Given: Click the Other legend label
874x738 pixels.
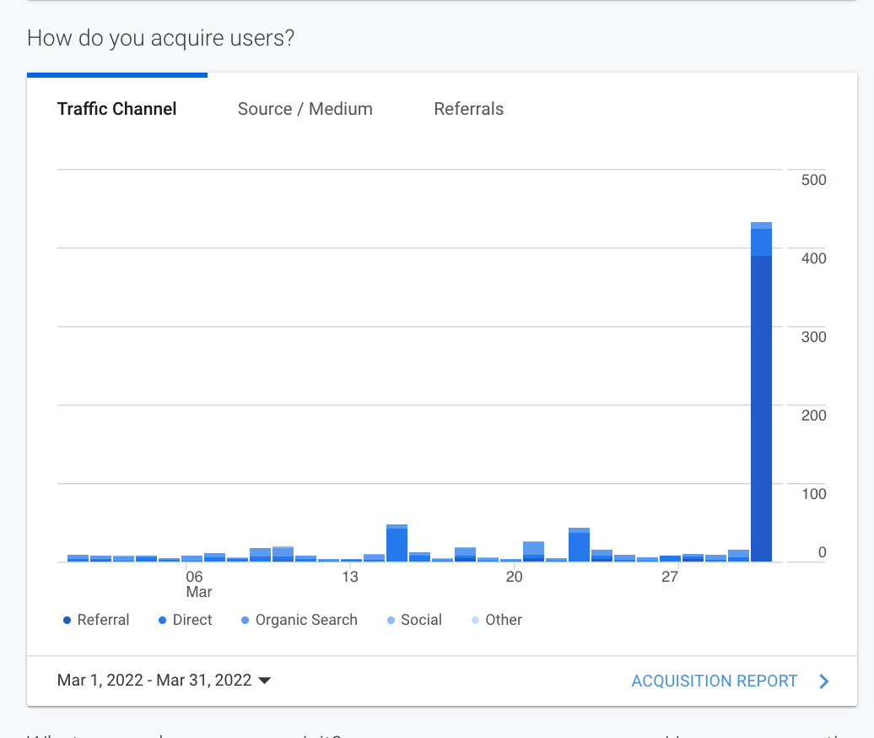Looking at the screenshot, I should point(504,620).
